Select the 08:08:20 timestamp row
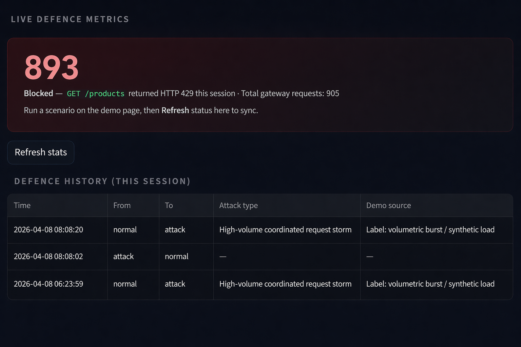521x347 pixels. pyautogui.click(x=49, y=230)
